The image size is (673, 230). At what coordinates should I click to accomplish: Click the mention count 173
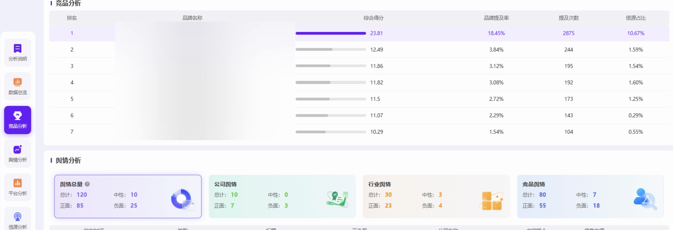pyautogui.click(x=569, y=99)
